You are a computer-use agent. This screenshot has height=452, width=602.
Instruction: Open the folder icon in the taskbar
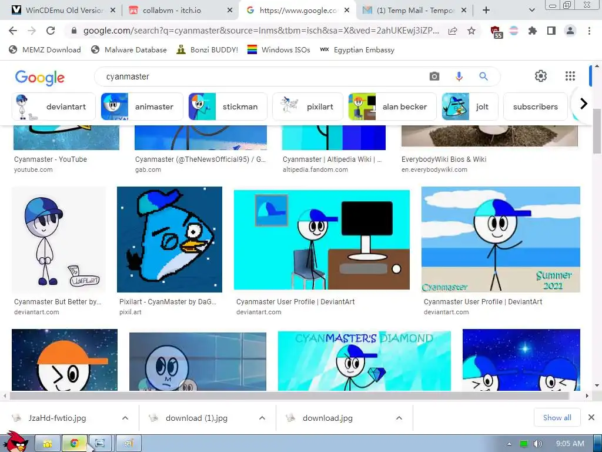(x=48, y=444)
